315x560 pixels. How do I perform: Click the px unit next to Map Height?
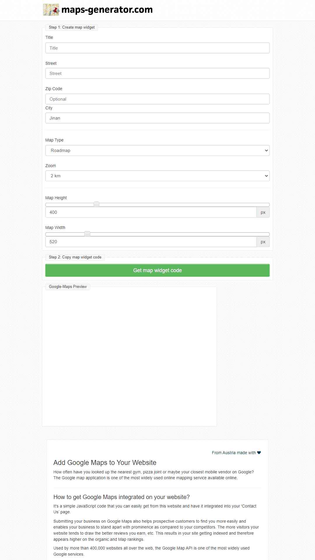point(263,212)
